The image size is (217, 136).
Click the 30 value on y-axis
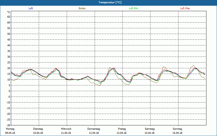9,57
